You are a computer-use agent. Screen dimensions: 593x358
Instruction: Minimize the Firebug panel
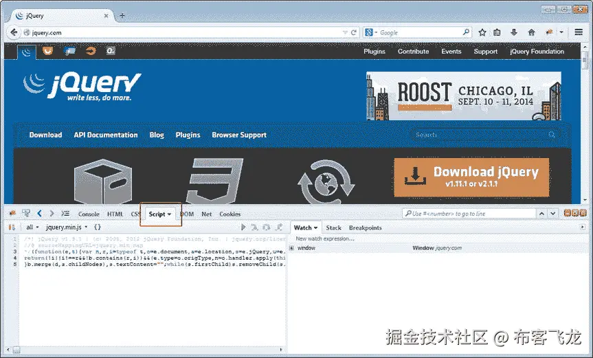coord(567,213)
